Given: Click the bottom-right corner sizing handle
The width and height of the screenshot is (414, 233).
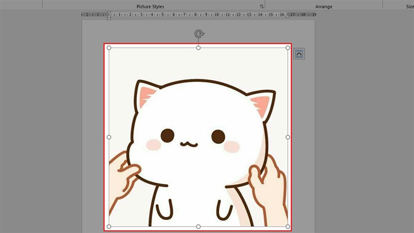Looking at the screenshot, I should [288, 227].
